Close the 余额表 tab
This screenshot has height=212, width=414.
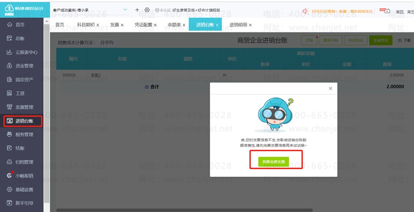[x=184, y=25]
